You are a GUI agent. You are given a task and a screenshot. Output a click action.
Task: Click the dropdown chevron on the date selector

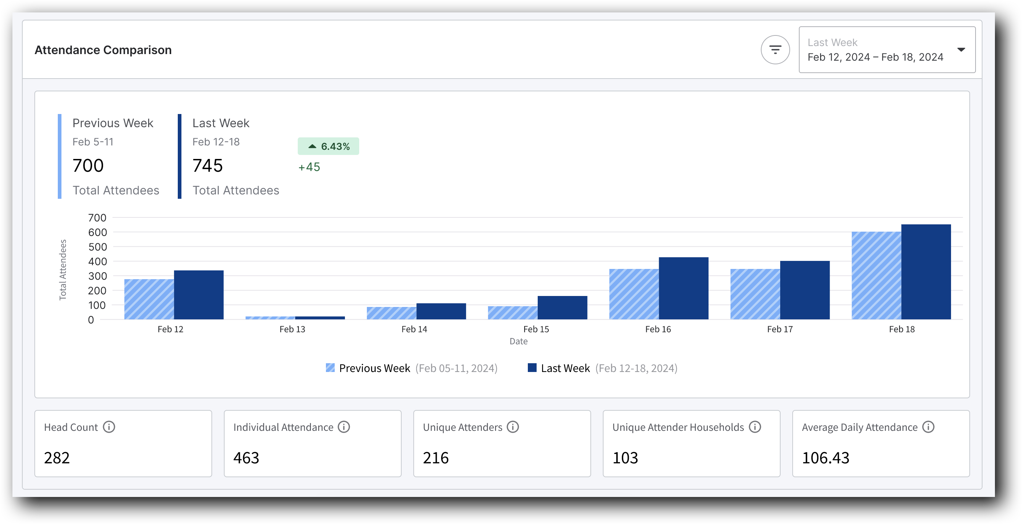pyautogui.click(x=962, y=50)
